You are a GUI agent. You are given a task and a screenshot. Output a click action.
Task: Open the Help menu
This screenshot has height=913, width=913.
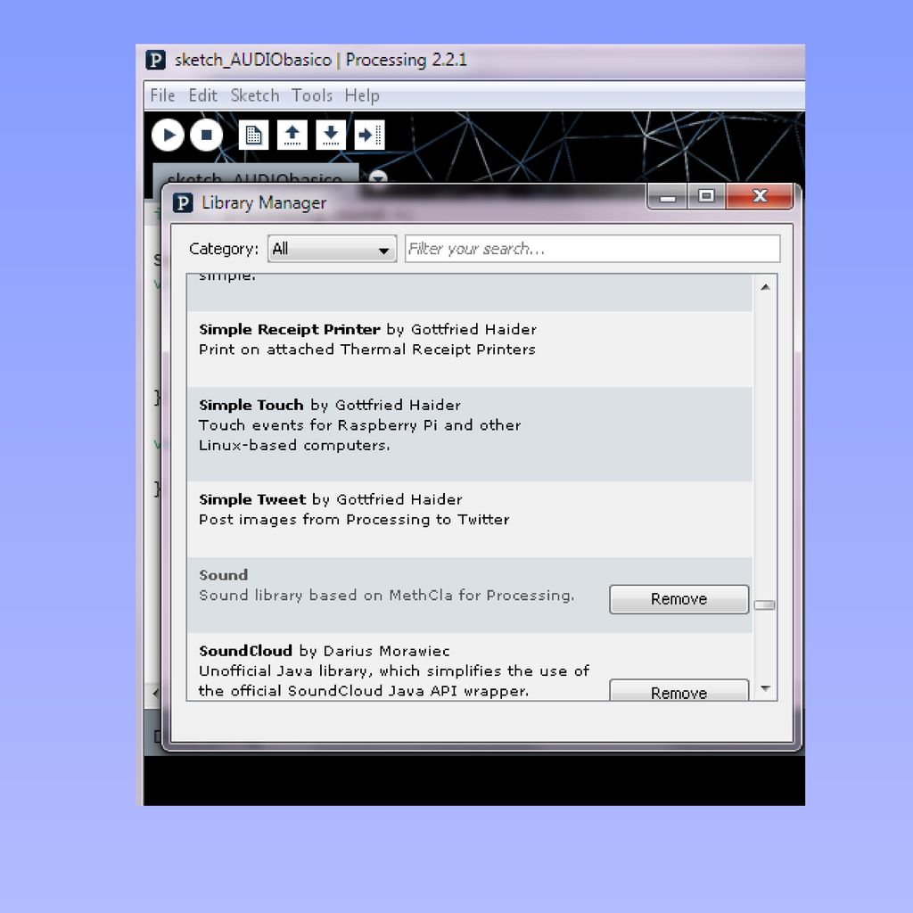[362, 95]
